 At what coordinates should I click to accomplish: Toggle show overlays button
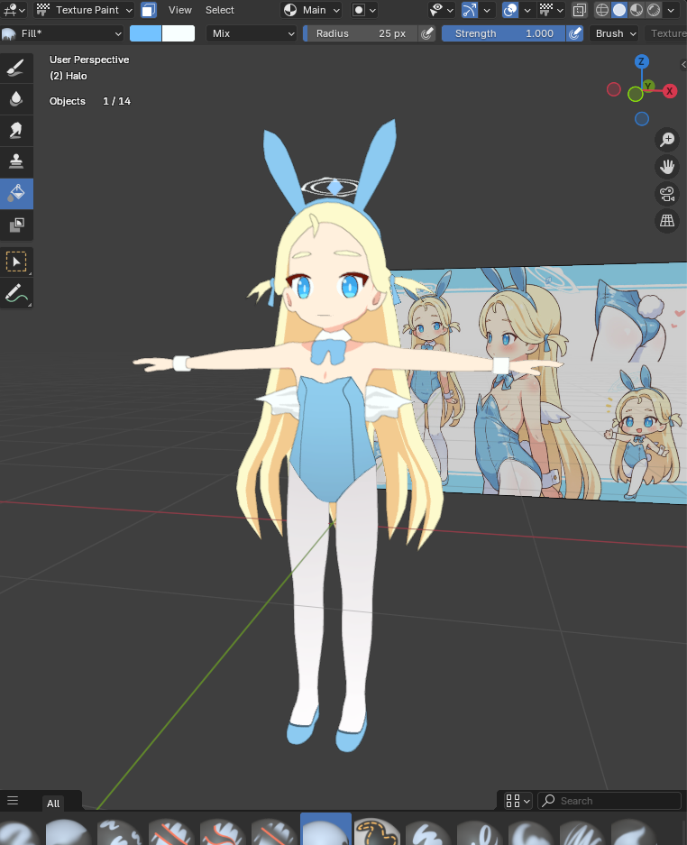pos(510,10)
